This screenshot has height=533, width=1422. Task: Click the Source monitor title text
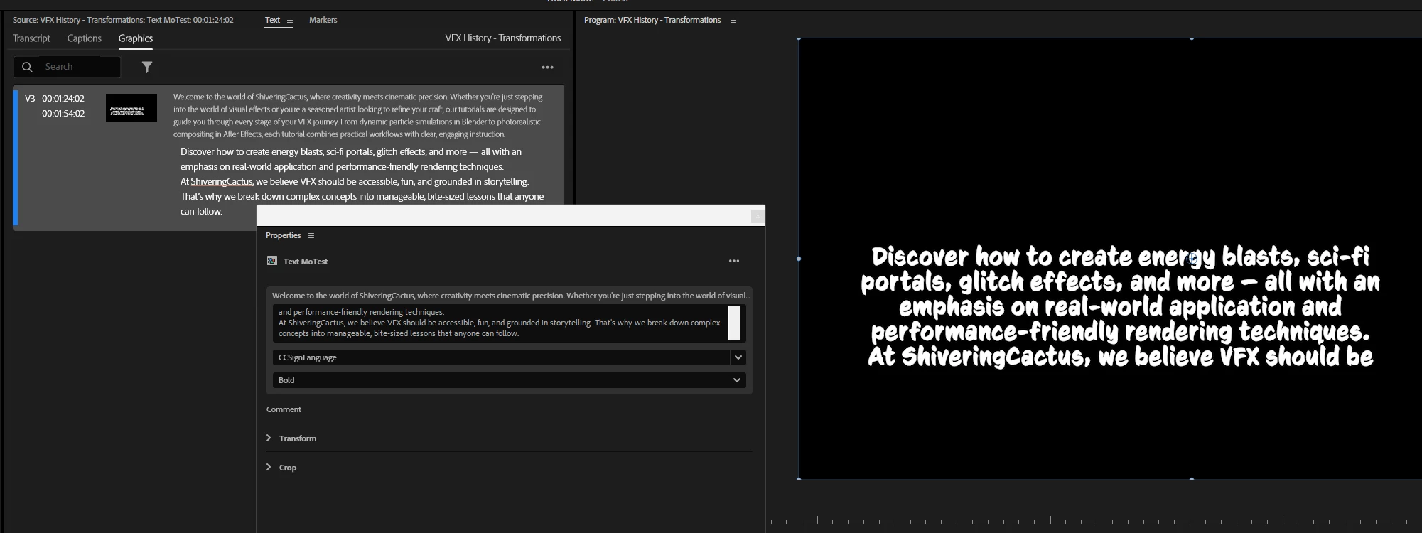pos(123,20)
